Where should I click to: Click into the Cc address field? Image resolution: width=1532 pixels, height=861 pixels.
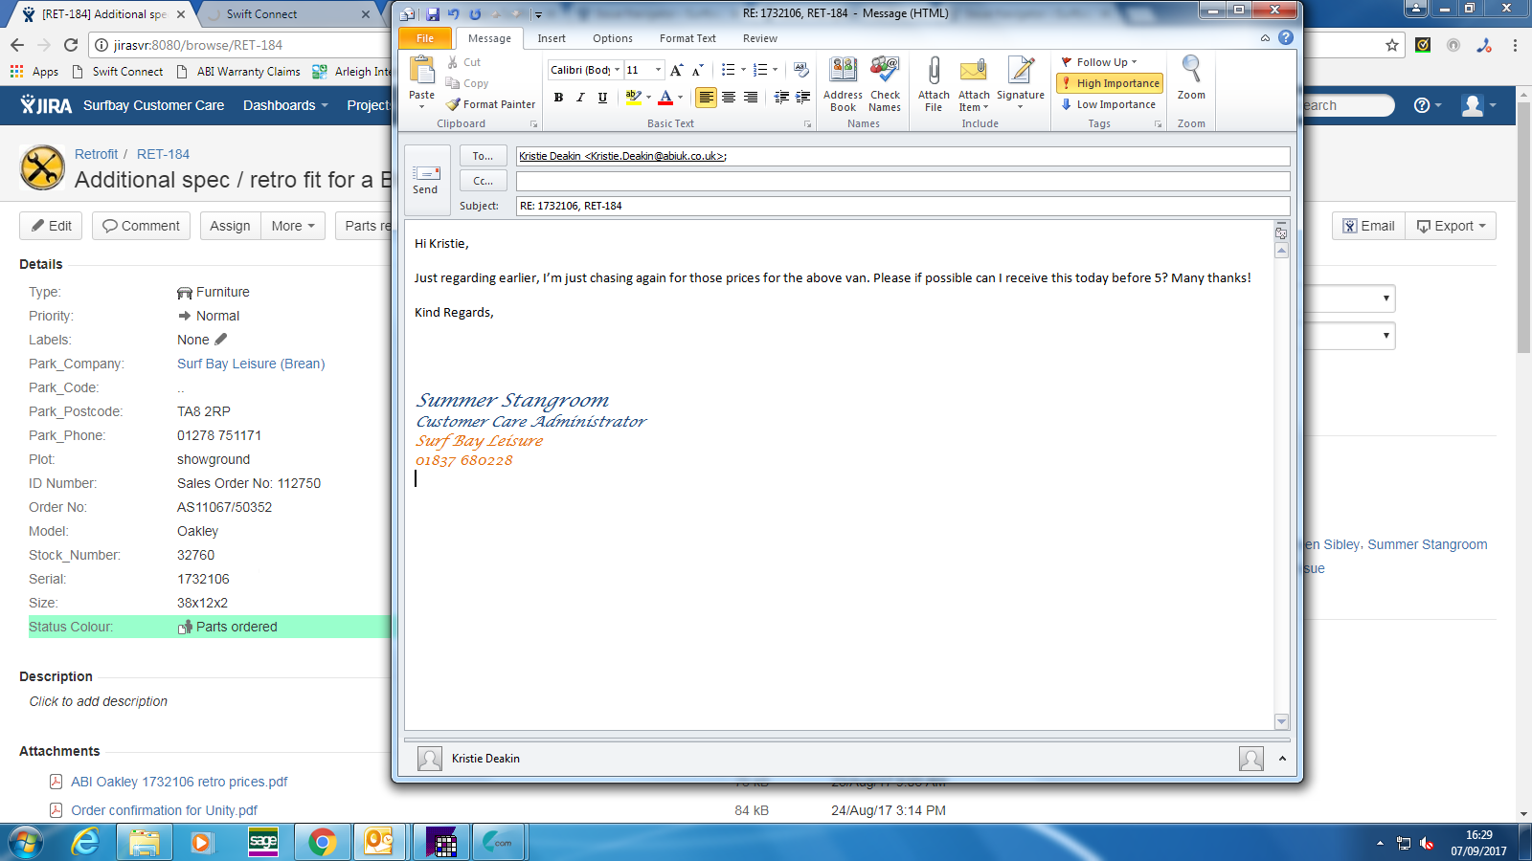point(903,181)
